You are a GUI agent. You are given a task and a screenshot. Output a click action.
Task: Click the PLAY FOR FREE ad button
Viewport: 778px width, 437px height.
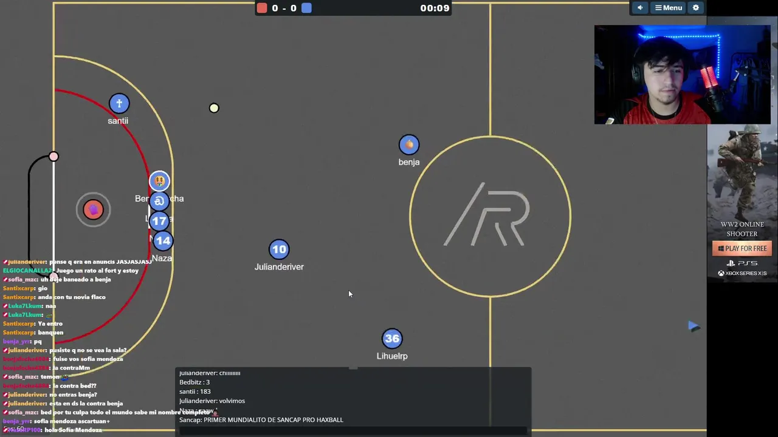[x=742, y=248]
